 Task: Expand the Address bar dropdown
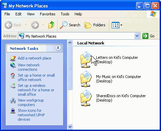137,36
